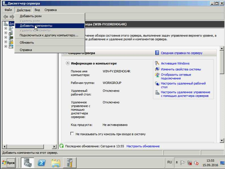The width and height of the screenshot is (225, 169).
Task: Open the Вид menu
Action: tap(37, 10)
